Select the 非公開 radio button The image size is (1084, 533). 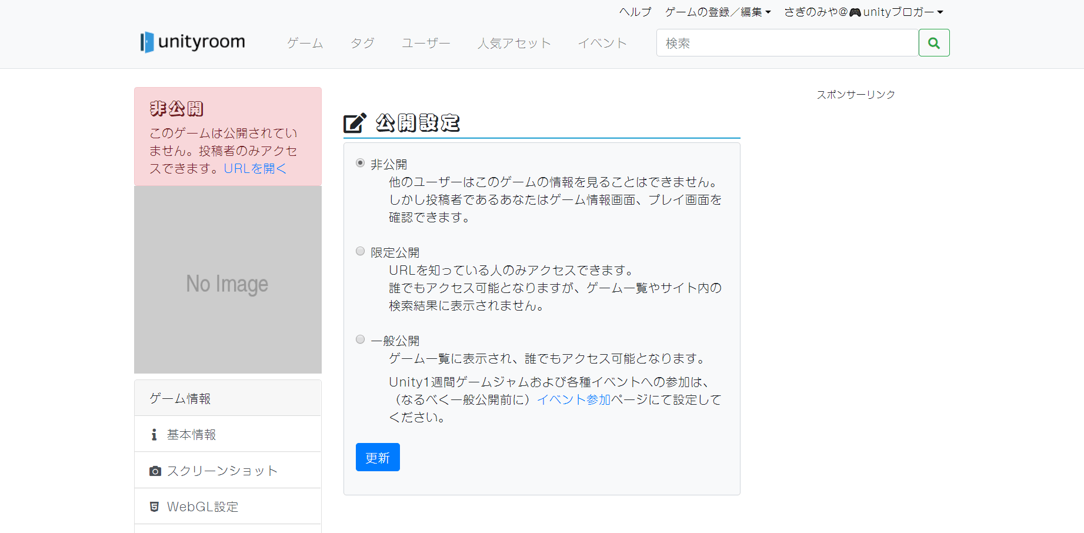pos(359,163)
